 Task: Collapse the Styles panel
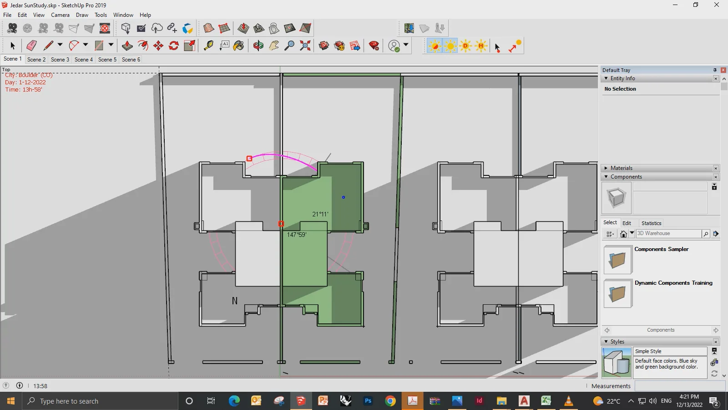[606, 342]
